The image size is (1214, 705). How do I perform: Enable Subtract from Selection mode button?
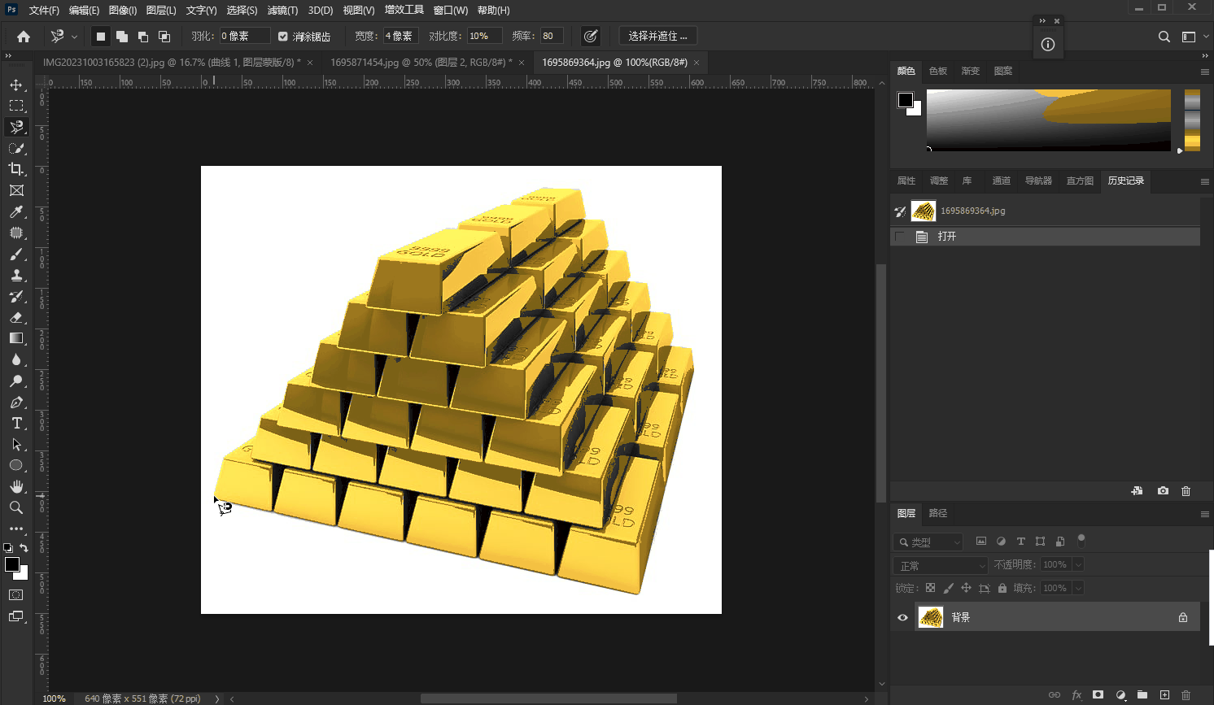coord(143,36)
